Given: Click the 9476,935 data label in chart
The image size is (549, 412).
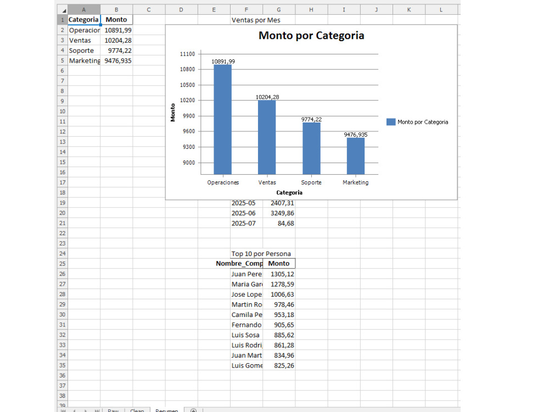Looking at the screenshot, I should (356, 135).
